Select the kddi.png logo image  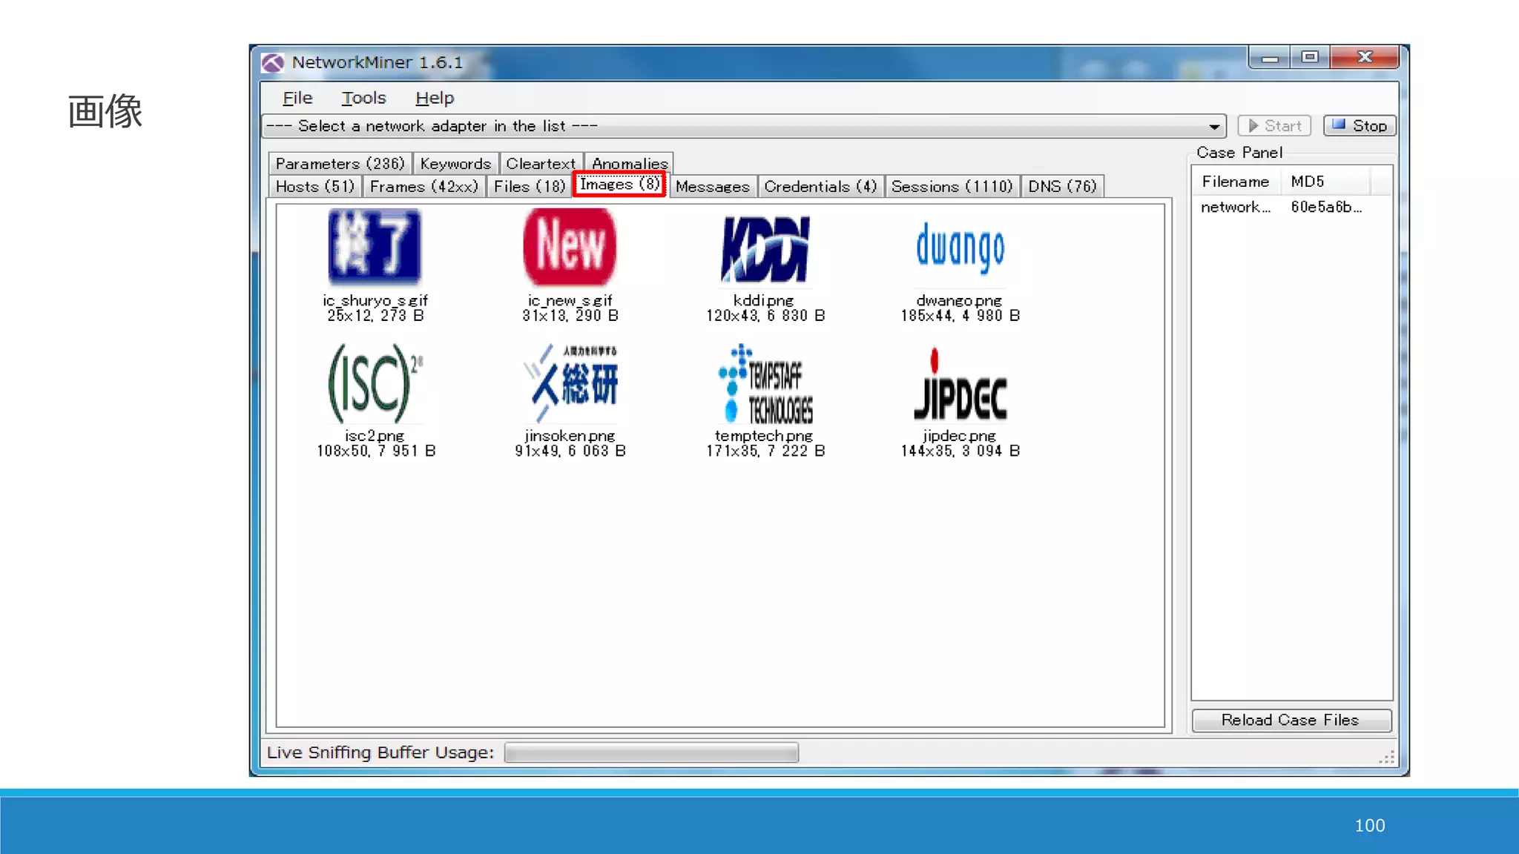click(x=765, y=249)
